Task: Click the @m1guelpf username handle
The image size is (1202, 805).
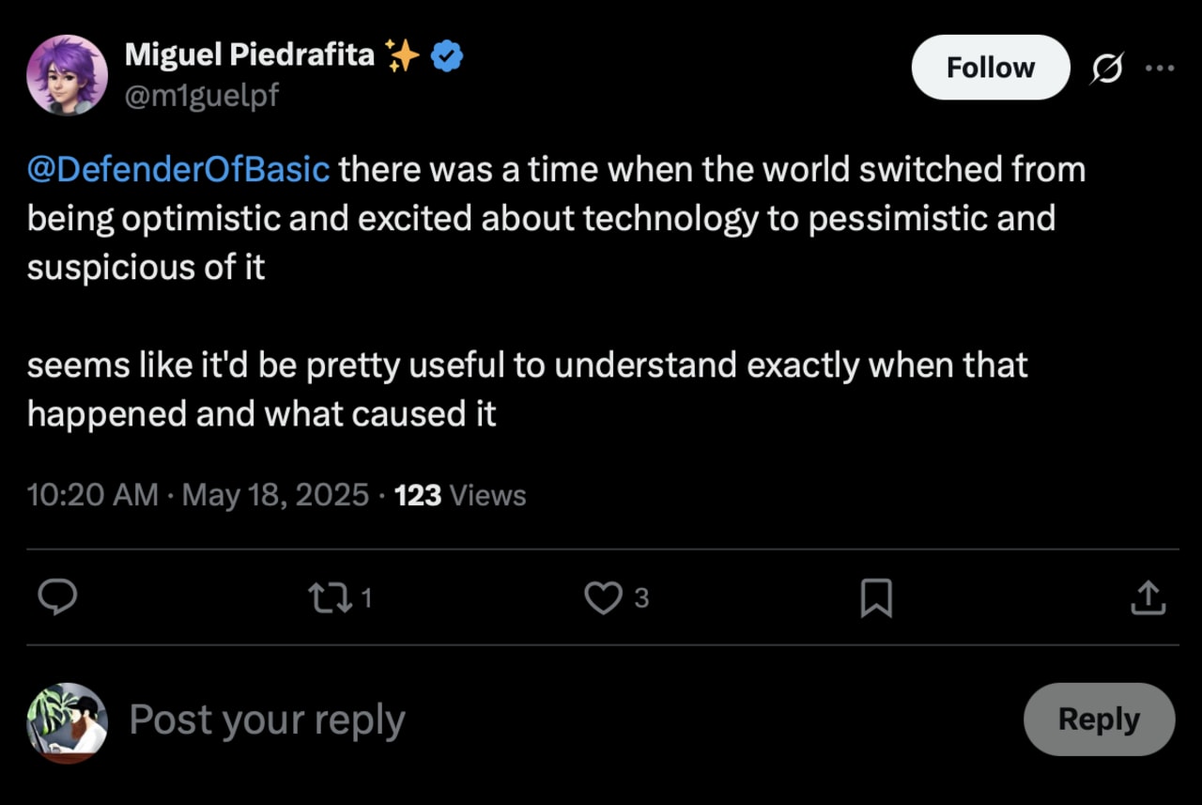Action: (x=203, y=95)
